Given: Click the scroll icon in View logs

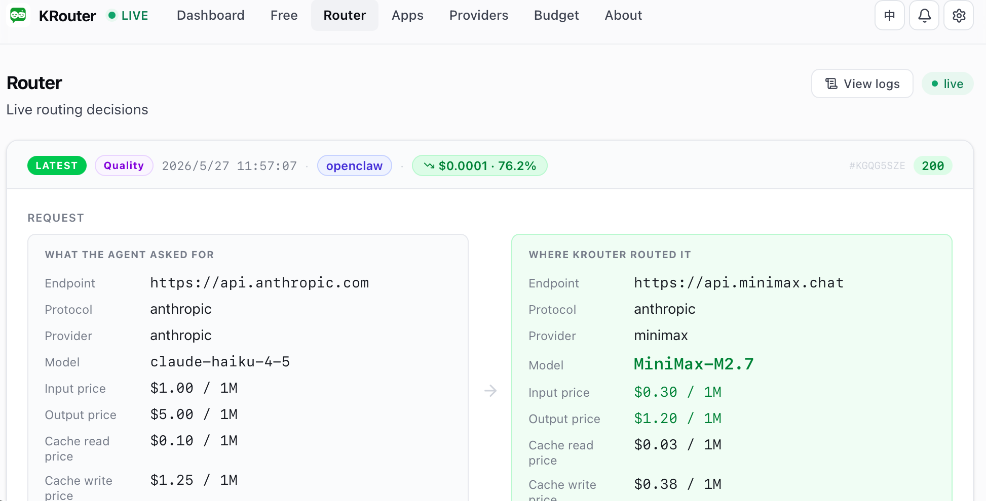Looking at the screenshot, I should (x=831, y=83).
